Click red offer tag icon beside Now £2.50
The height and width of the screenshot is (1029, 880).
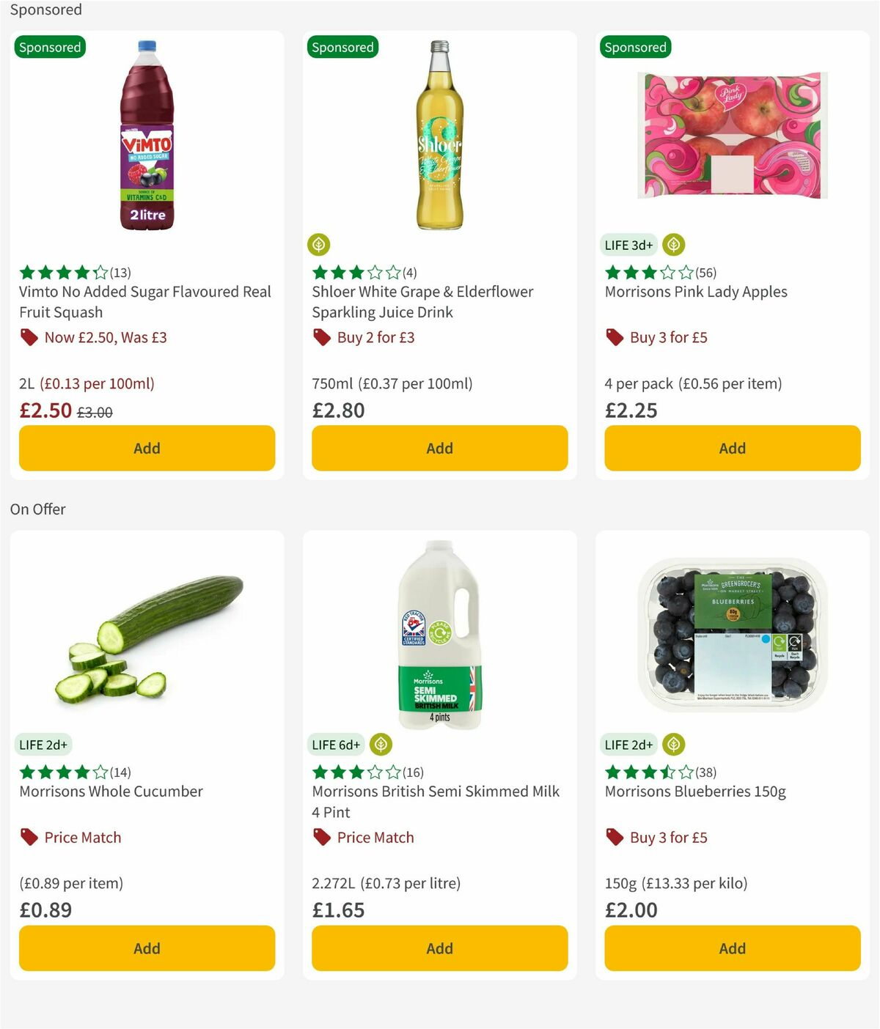[x=29, y=337]
